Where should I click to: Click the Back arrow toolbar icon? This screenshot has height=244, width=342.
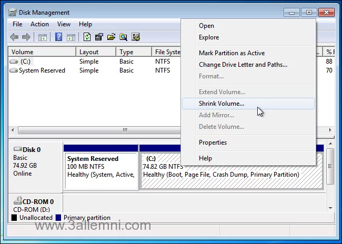click(x=14, y=37)
